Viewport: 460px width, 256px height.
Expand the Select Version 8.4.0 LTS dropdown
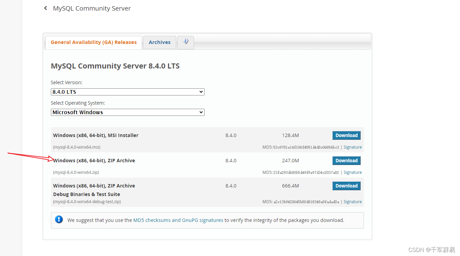(x=128, y=92)
